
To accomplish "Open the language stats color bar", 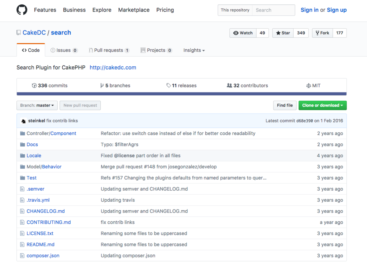I will click(x=182, y=94).
